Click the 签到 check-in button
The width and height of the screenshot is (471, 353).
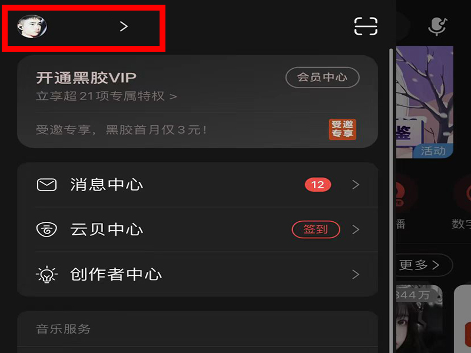(x=316, y=229)
